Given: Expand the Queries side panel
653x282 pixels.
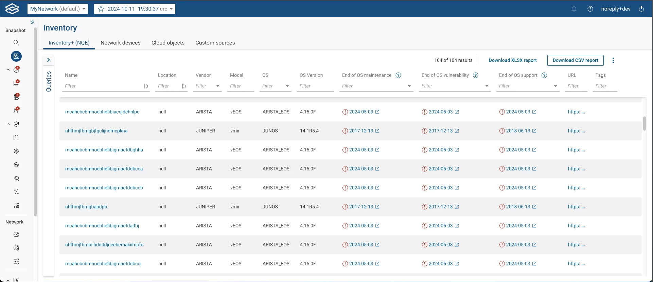Looking at the screenshot, I should (49, 60).
